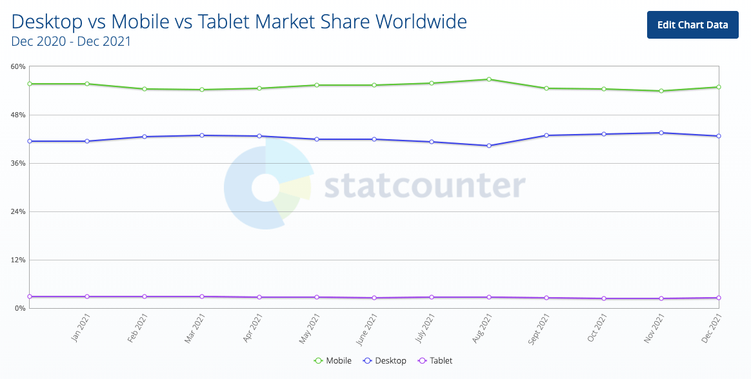
Task: Click the purple Tablet legend marker icon
Action: (423, 361)
